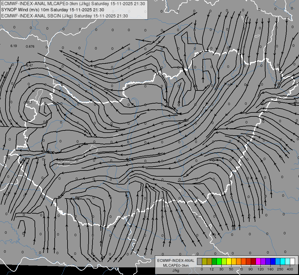Click the SYNOP Wind 10m title line
Screen dimensions: 299x275
tap(53, 10)
